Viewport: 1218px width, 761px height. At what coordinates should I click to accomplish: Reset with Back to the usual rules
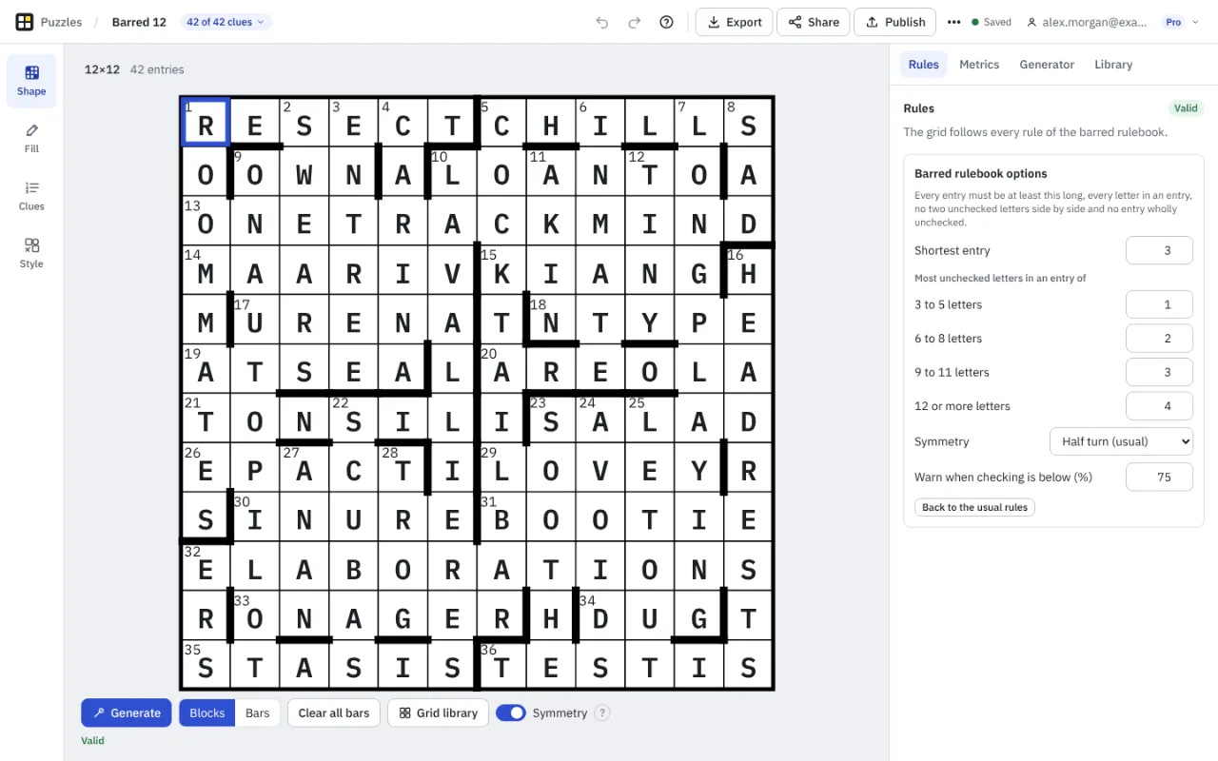[x=974, y=507]
